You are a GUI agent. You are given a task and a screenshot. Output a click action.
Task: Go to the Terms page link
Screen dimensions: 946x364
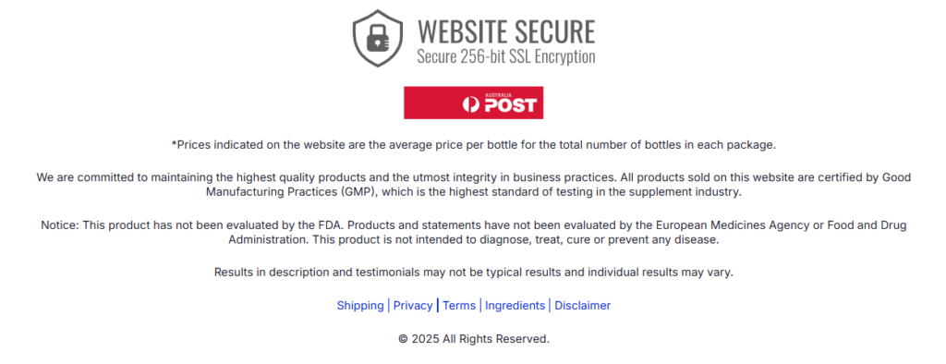tap(459, 306)
